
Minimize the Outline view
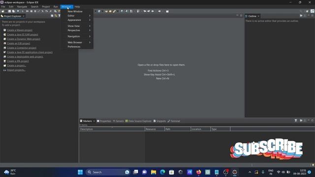click(309, 15)
